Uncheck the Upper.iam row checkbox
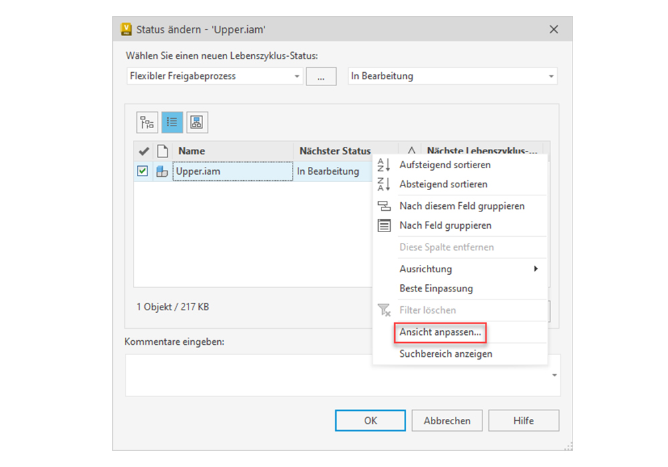 click(x=142, y=171)
